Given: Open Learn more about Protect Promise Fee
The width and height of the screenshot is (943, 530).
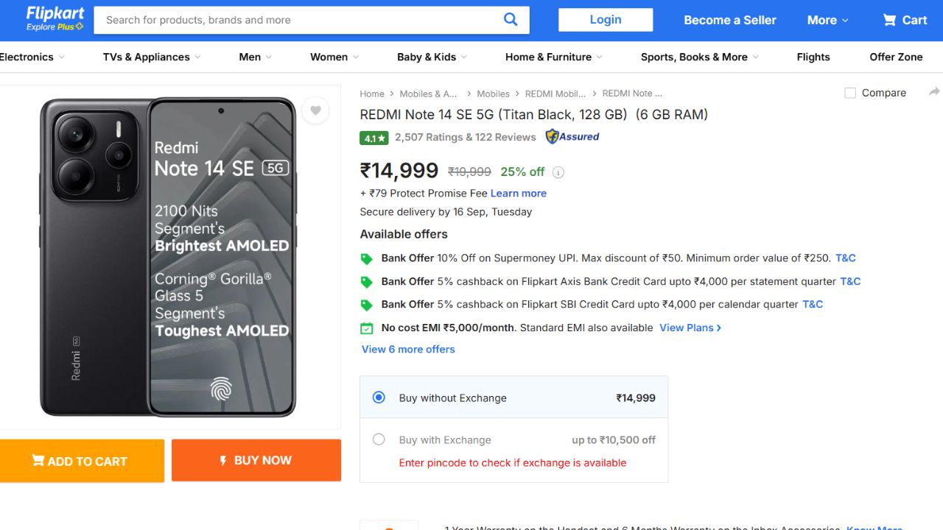Looking at the screenshot, I should pyautogui.click(x=519, y=193).
